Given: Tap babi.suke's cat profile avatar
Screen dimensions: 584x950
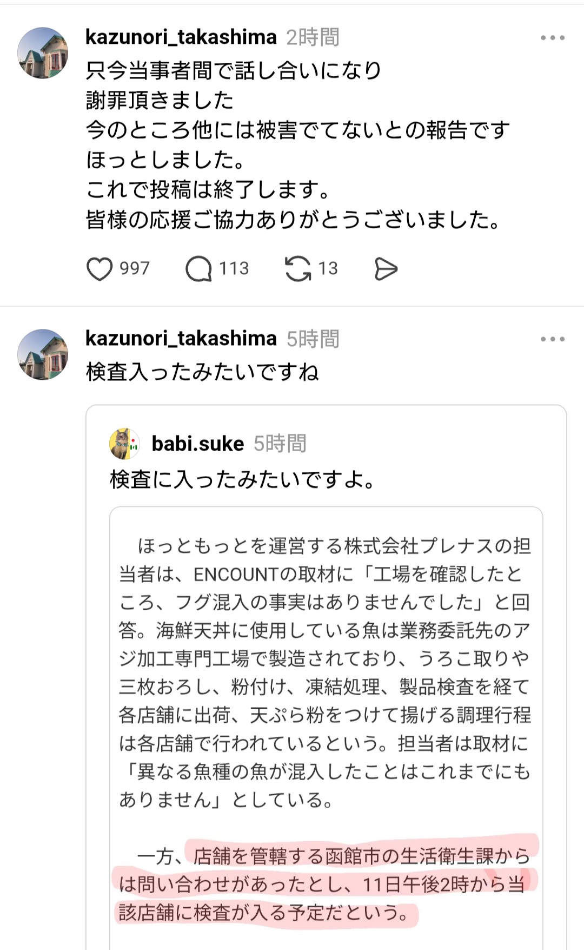Looking at the screenshot, I should [124, 444].
